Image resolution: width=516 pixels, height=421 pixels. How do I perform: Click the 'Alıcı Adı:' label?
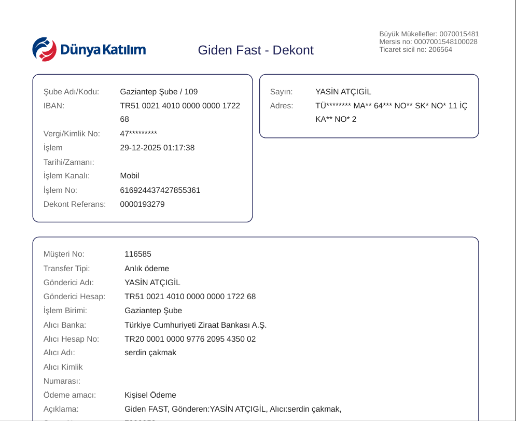(x=59, y=353)
